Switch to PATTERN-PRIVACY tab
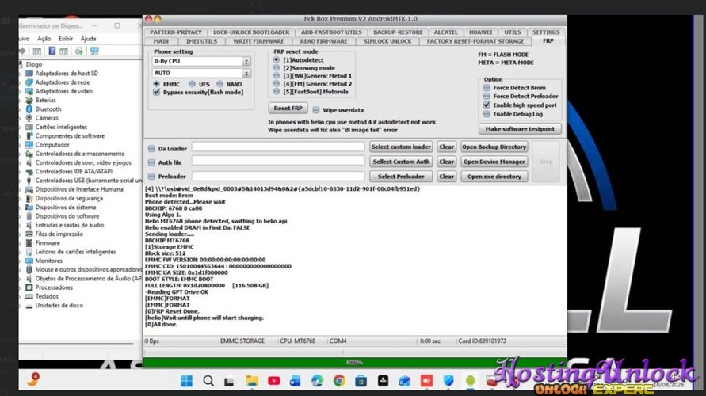This screenshot has height=396, width=706. coord(176,32)
